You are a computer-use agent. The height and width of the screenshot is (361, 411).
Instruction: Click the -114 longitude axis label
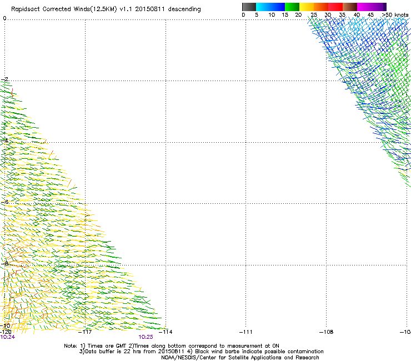pyautogui.click(x=166, y=332)
